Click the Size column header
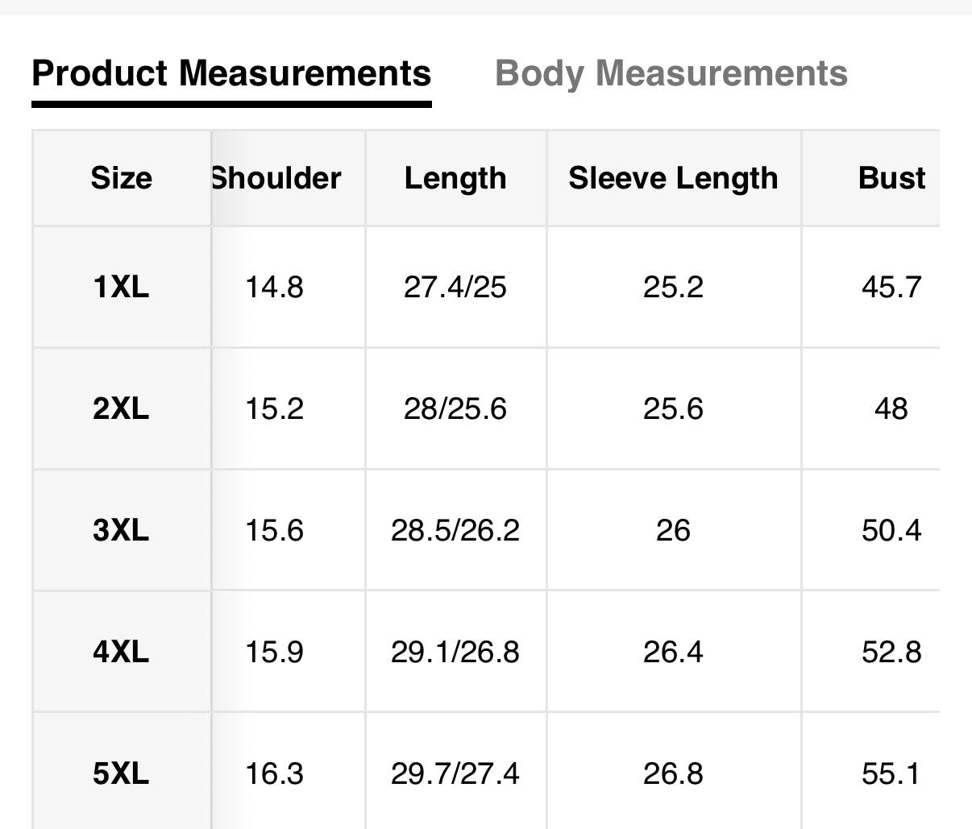The image size is (972, 829). (121, 178)
